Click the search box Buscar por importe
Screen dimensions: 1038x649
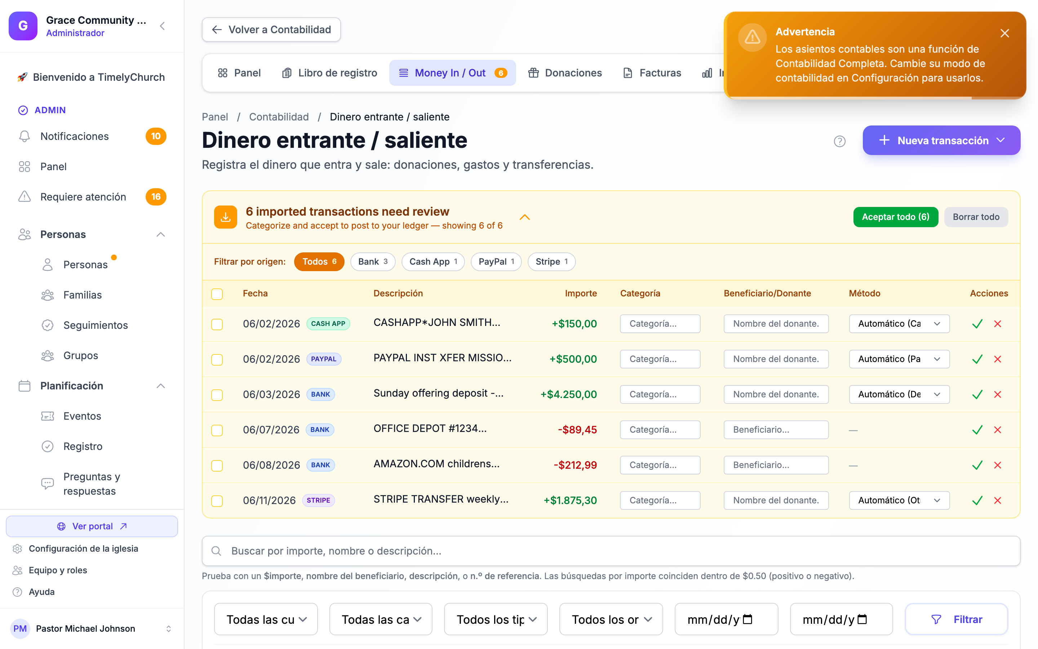click(611, 551)
